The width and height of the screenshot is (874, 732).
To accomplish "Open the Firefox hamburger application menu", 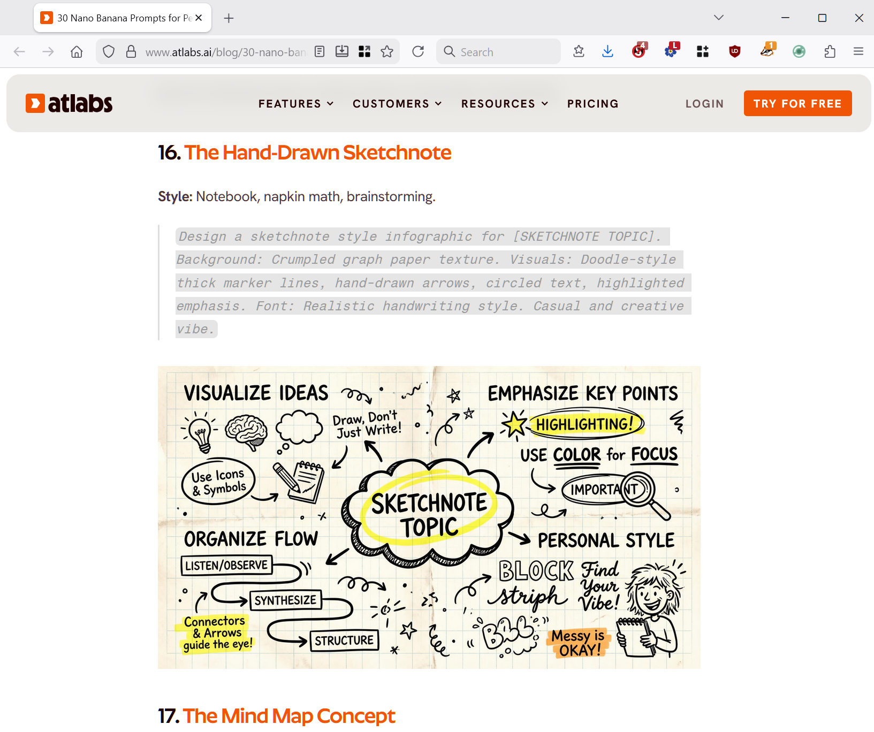I will coord(858,52).
